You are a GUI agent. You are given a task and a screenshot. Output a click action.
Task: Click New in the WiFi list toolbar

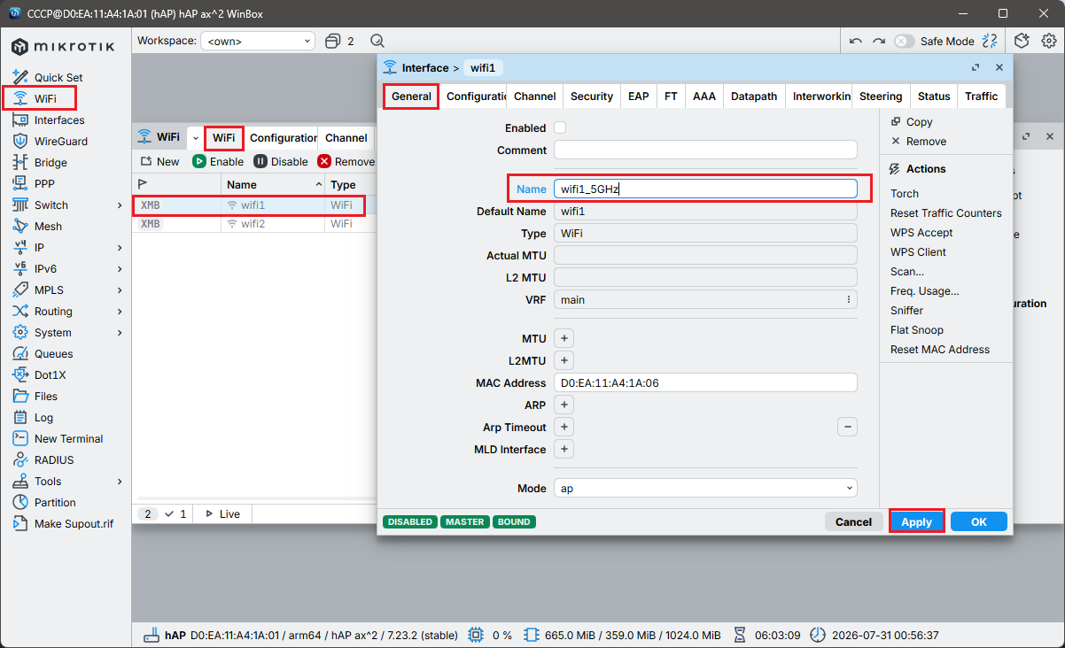(x=160, y=161)
